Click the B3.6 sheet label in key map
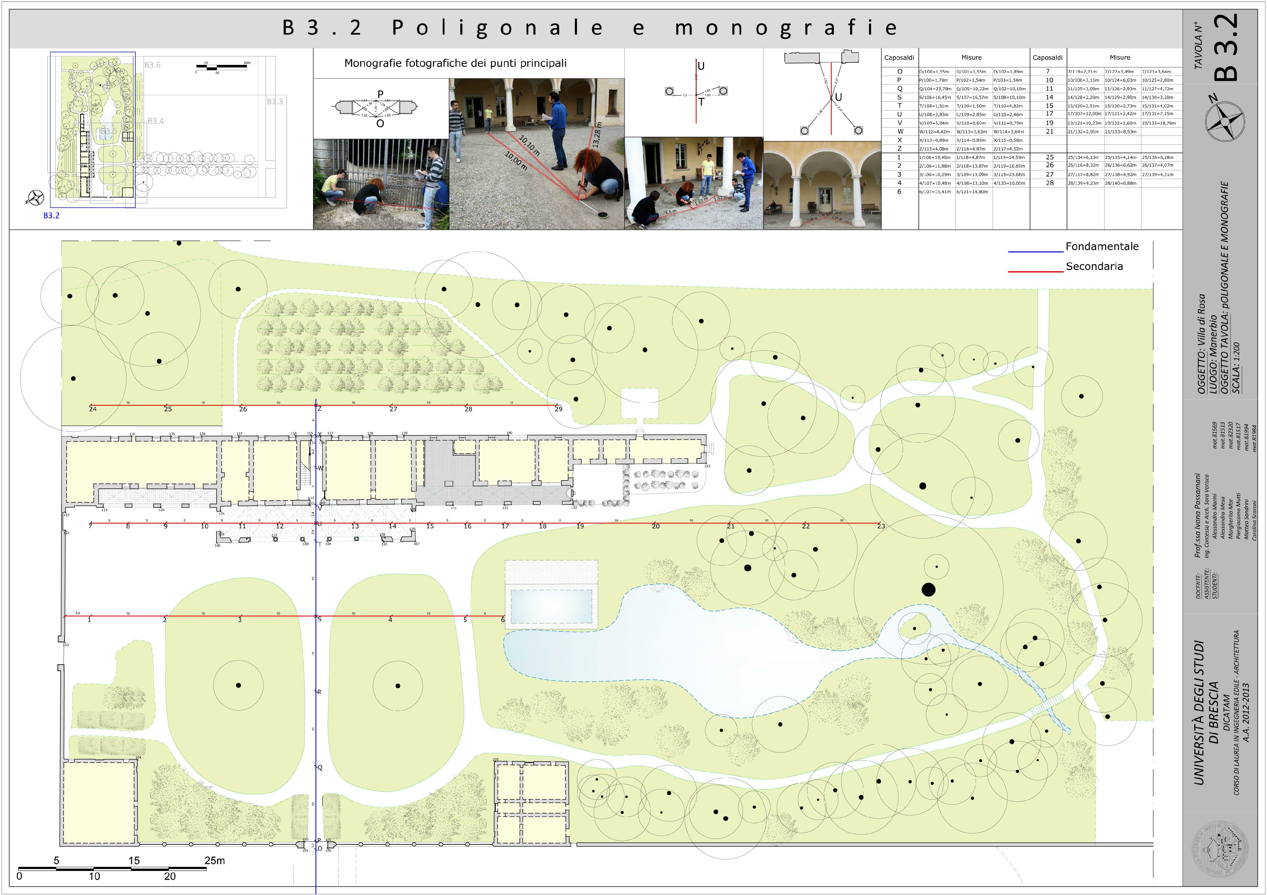 point(152,65)
